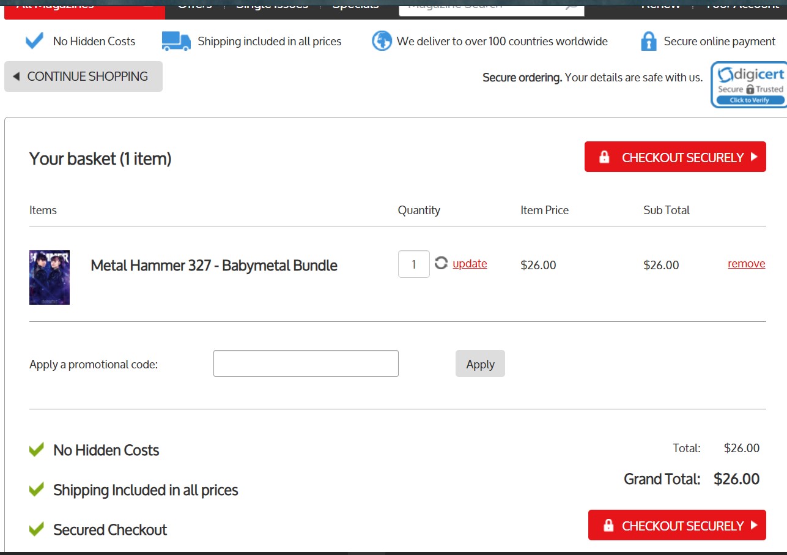Click the blue checkmark No Hidden Costs icon

coord(34,41)
